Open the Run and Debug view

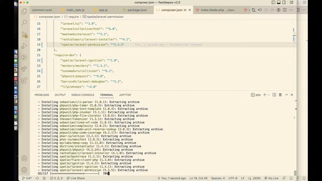(24, 46)
